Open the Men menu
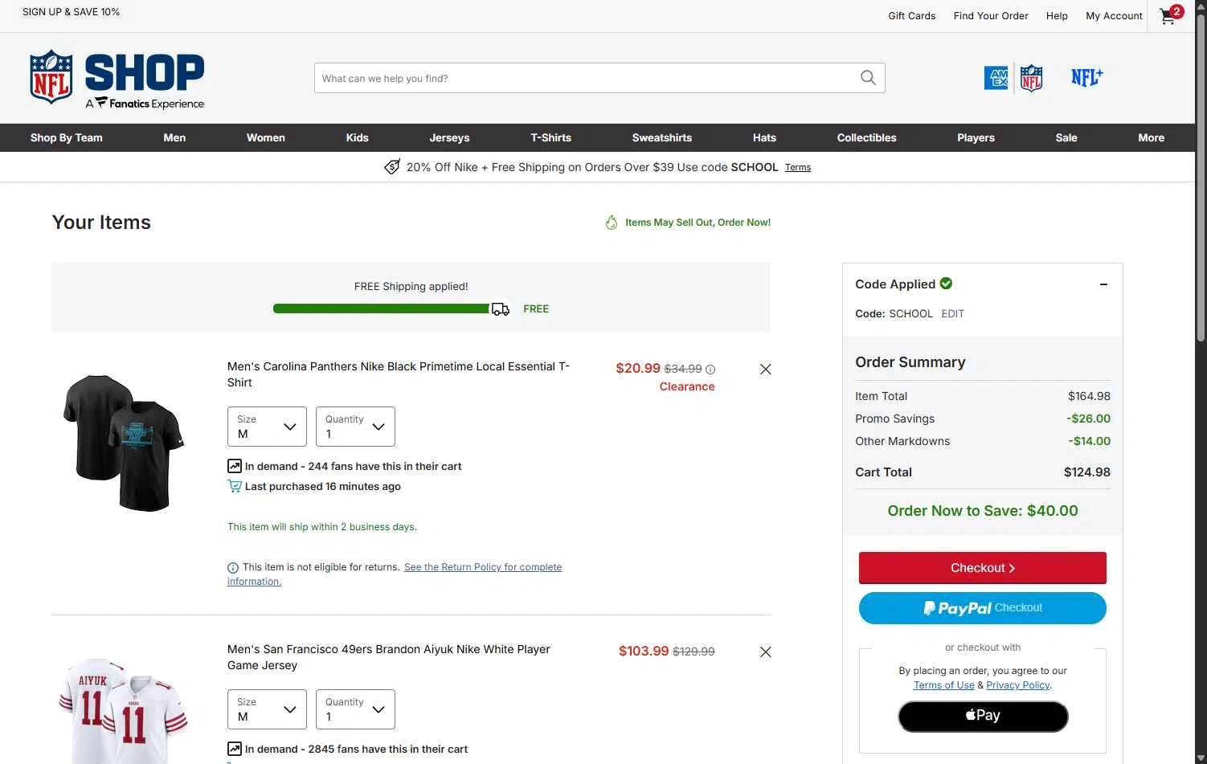1207x764 pixels. 174,137
